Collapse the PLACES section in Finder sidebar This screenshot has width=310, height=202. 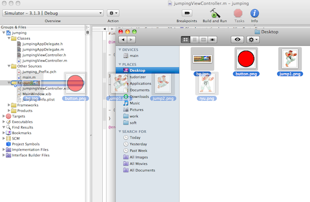[120, 64]
